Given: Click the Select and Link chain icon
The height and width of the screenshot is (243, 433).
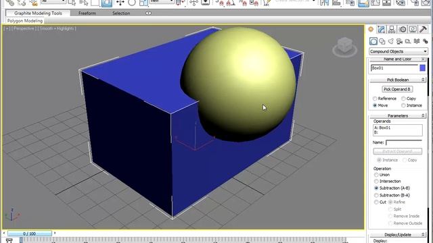Looking at the screenshot, I should coord(10,3).
